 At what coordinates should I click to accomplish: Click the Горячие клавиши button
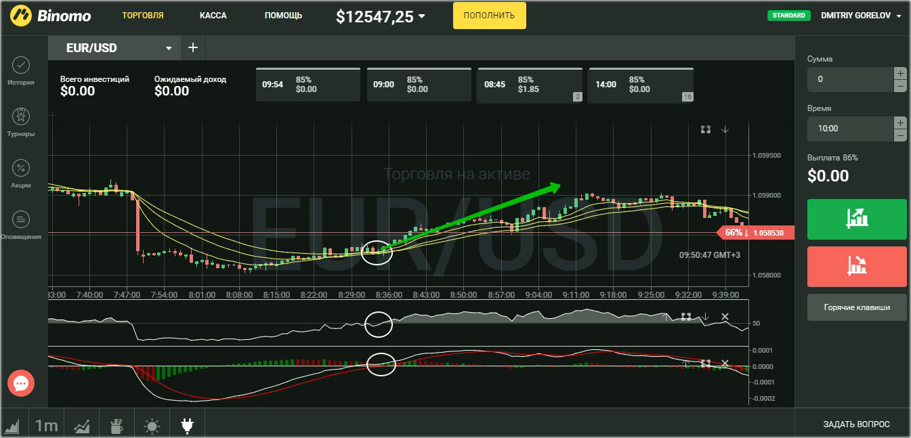click(x=856, y=307)
